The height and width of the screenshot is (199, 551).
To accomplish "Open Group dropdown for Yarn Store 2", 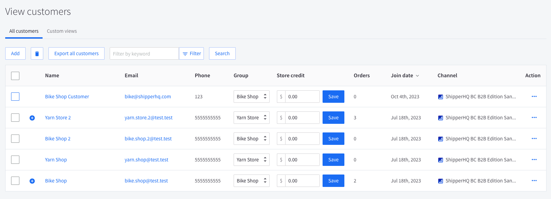I will pyautogui.click(x=251, y=118).
